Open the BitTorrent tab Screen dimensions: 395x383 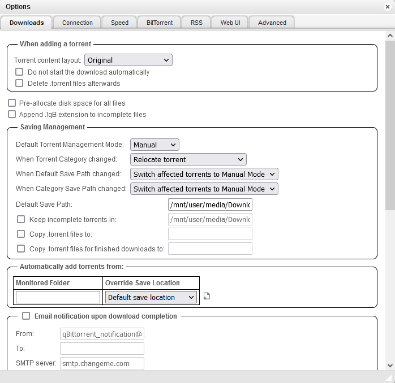point(160,23)
